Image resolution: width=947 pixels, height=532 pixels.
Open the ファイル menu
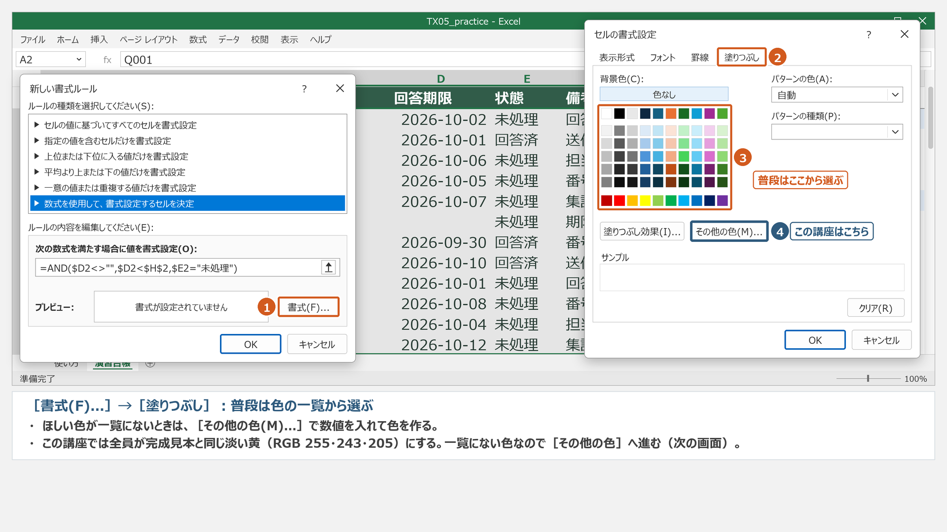tap(33, 39)
